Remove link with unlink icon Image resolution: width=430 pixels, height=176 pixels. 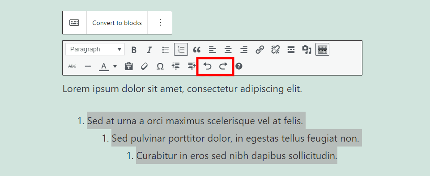pos(275,50)
